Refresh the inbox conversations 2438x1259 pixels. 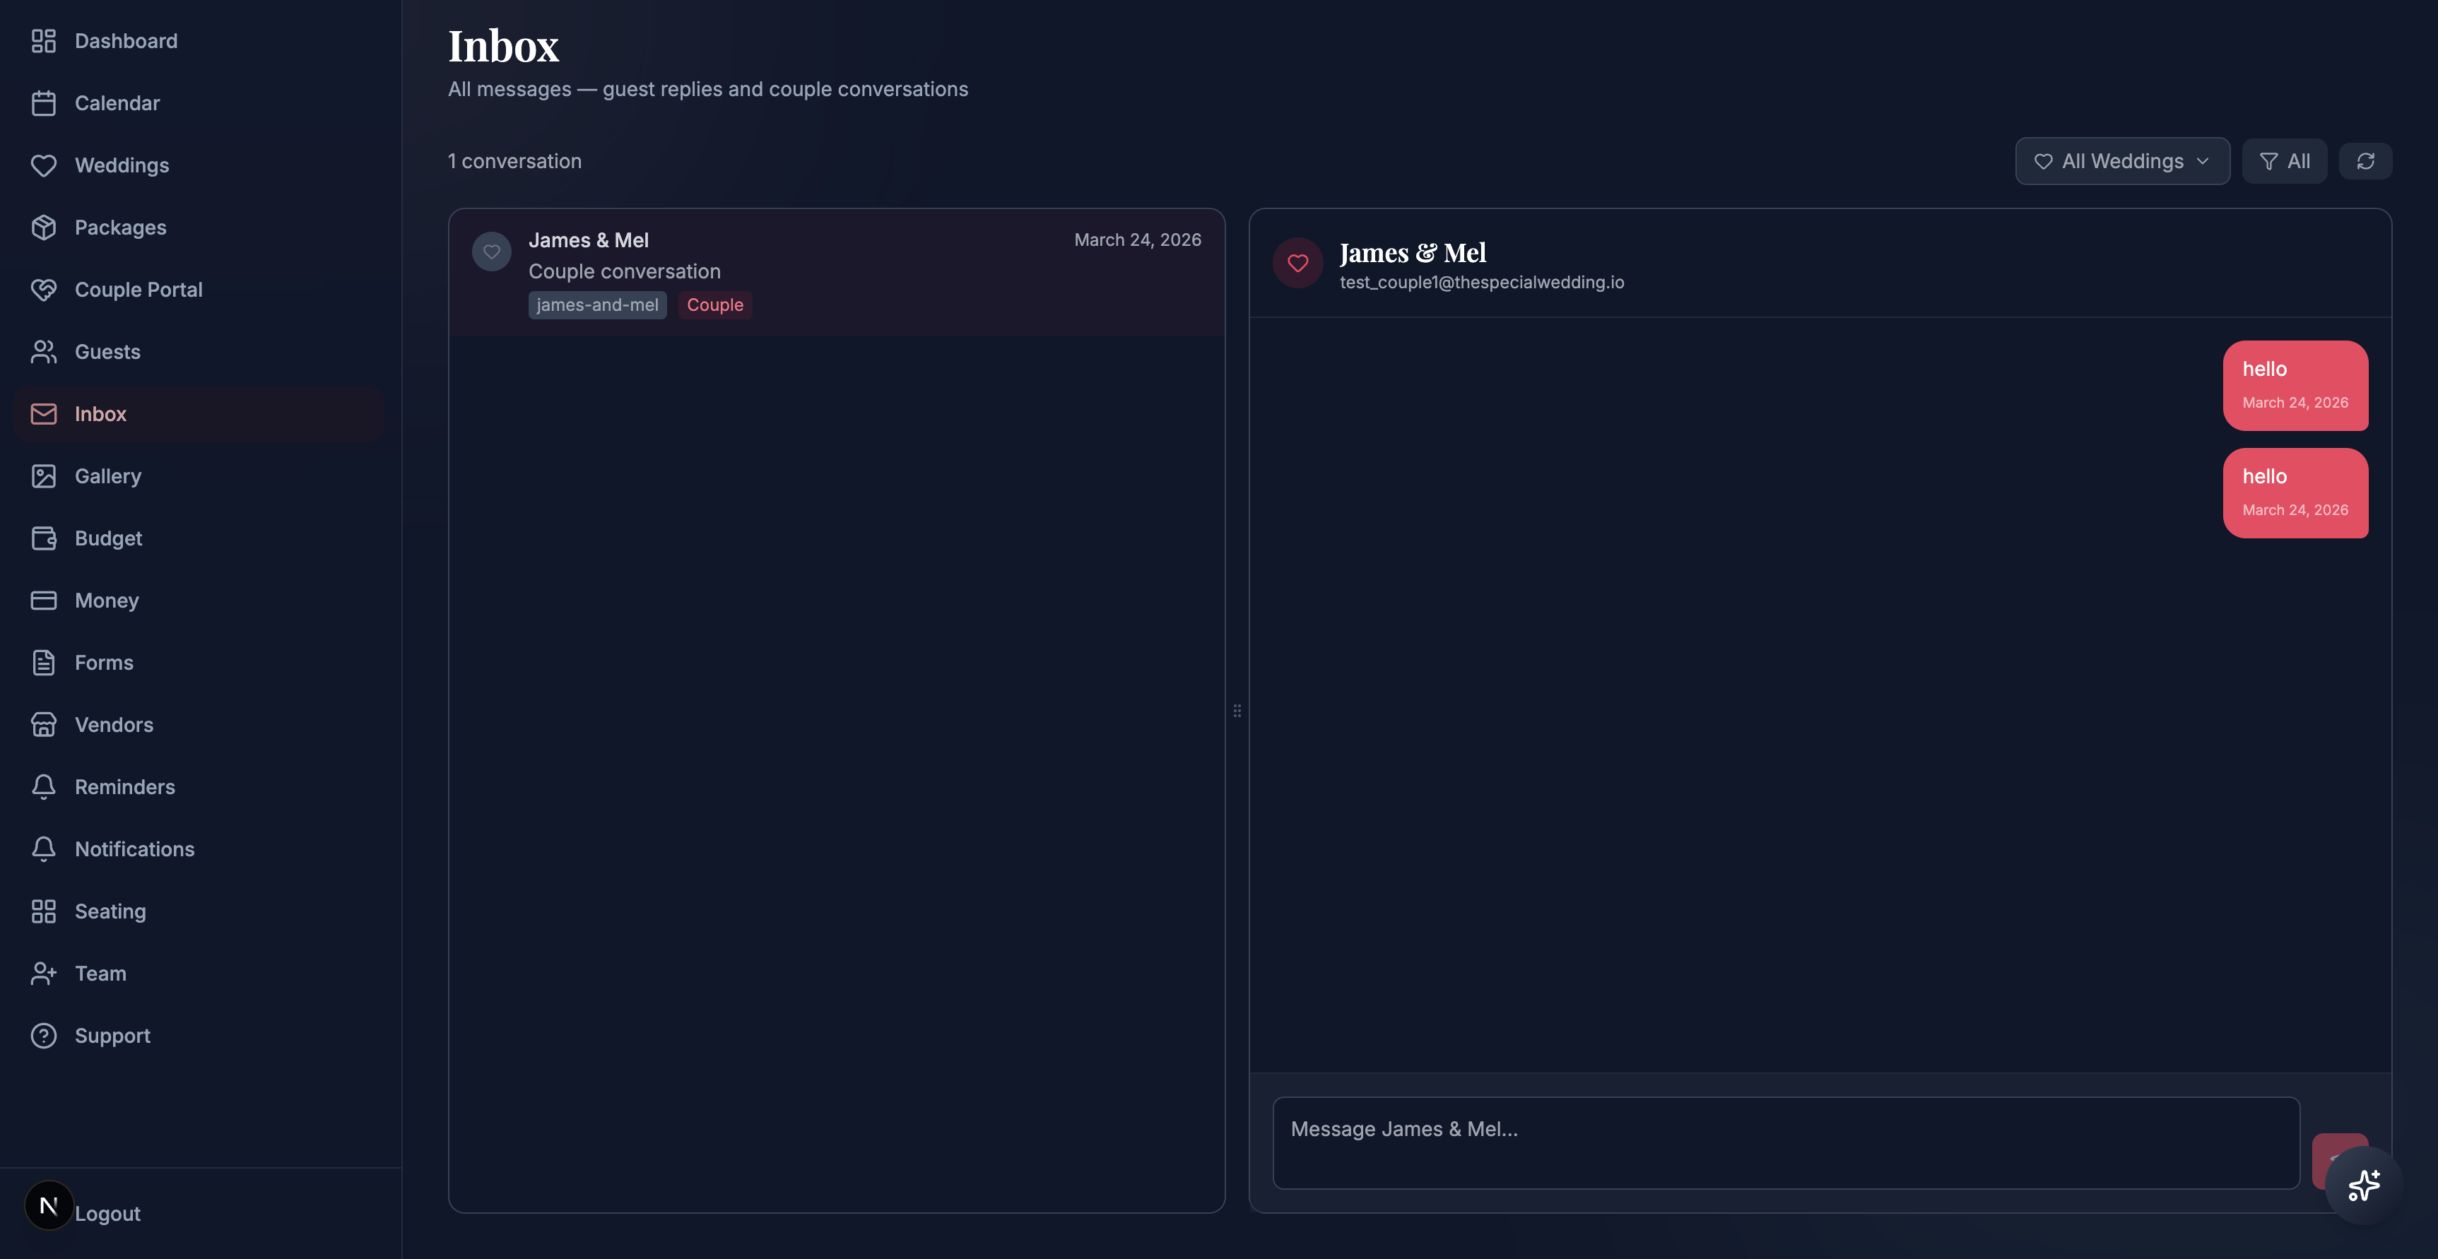[x=2366, y=161]
